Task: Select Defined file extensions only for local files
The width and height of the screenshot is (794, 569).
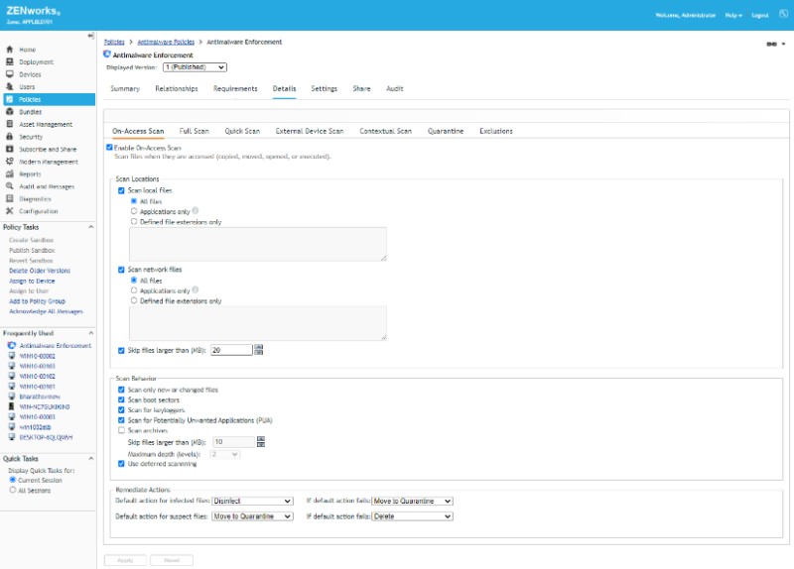Action: pos(134,221)
